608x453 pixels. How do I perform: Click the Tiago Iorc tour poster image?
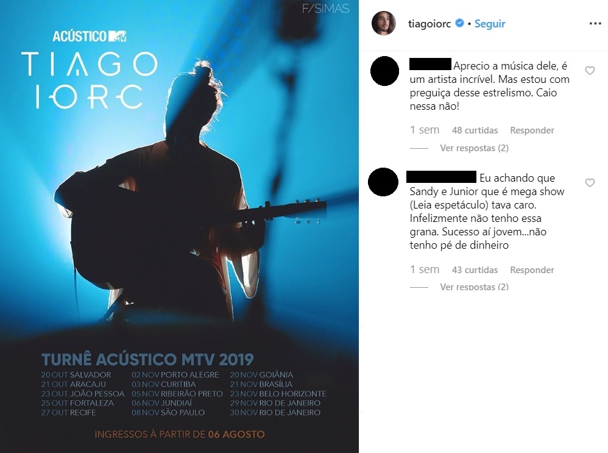179,226
